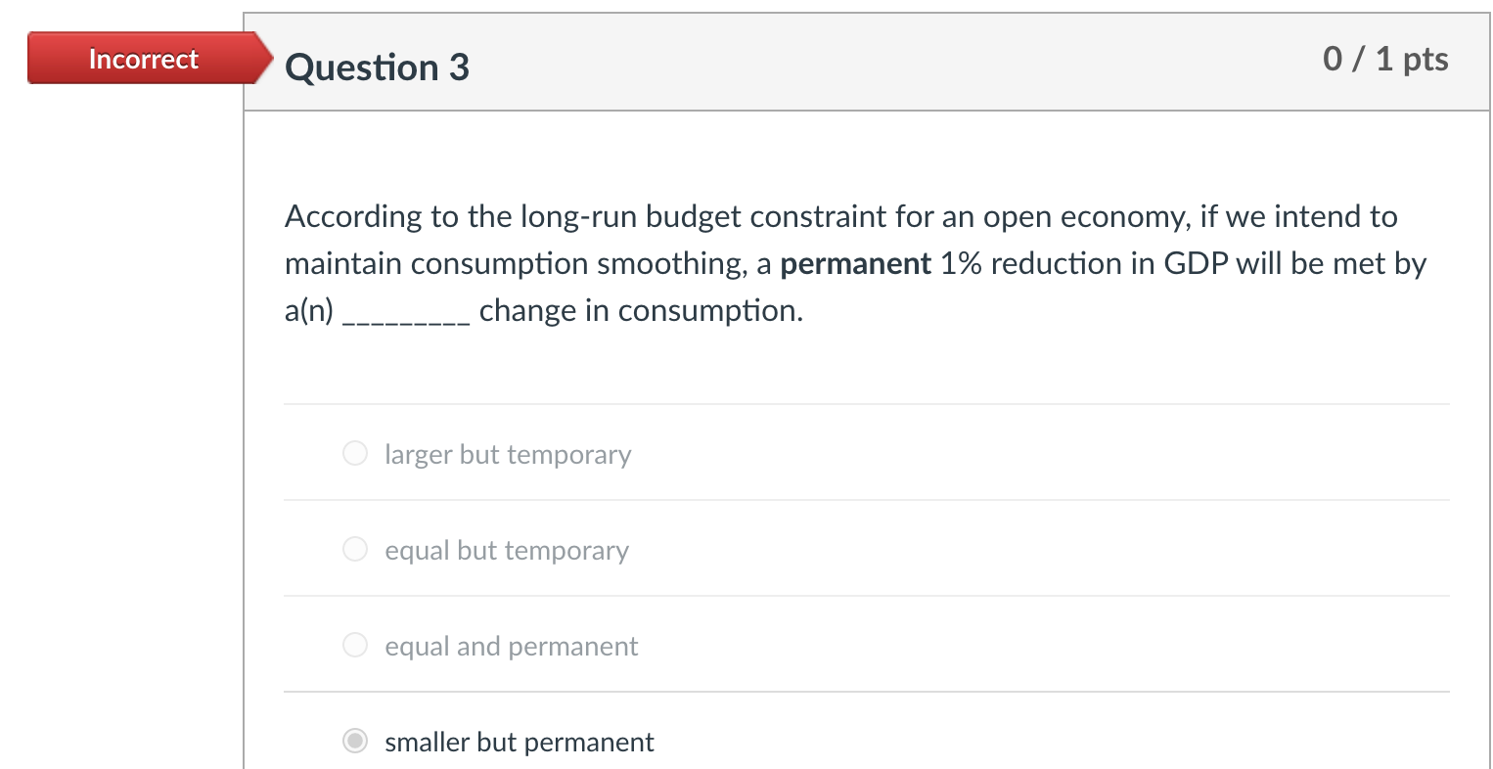Image resolution: width=1493 pixels, height=769 pixels.
Task: Click the red Incorrect badge
Action: (x=143, y=59)
